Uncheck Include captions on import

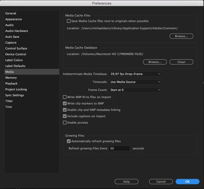pyautogui.click(x=65, y=116)
